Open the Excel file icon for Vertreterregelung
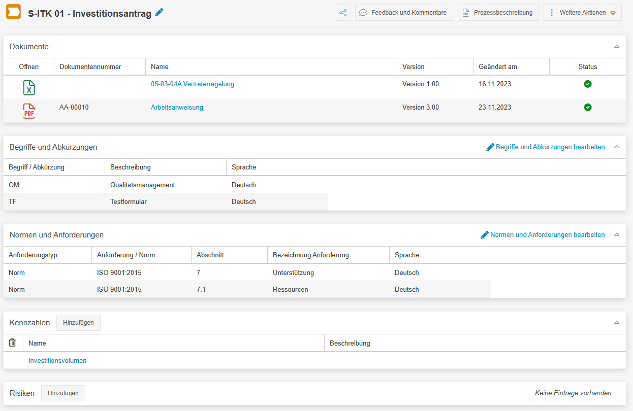The image size is (633, 411). 29,88
